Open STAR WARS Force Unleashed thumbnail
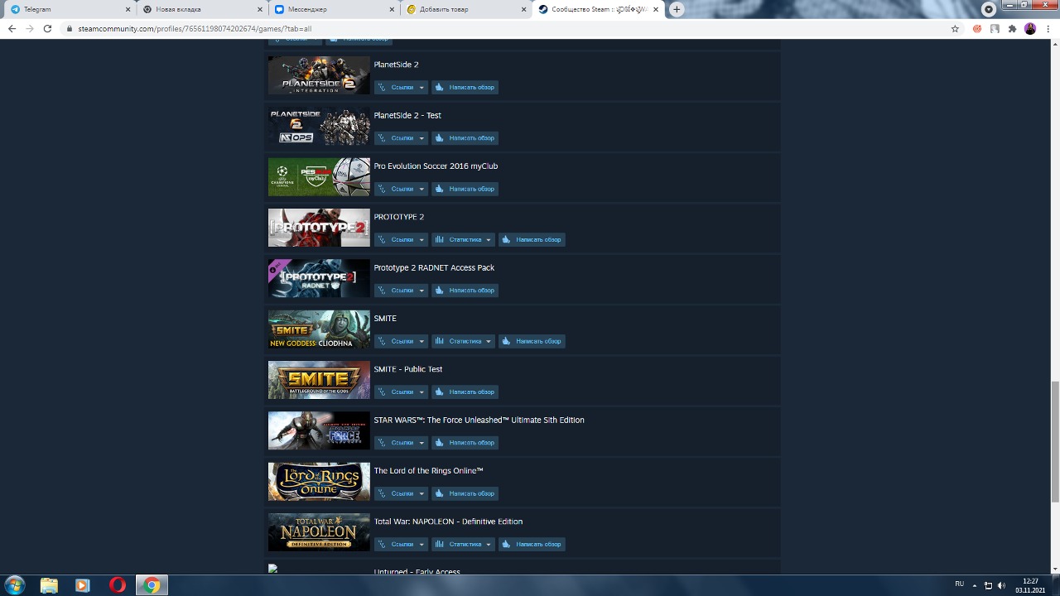 319,430
